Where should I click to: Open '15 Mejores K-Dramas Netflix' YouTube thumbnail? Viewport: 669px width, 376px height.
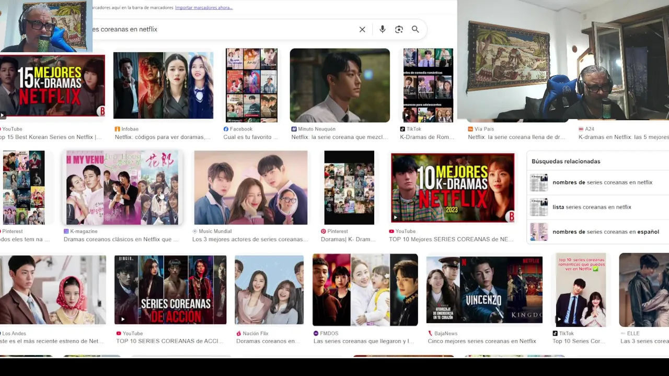tap(52, 86)
